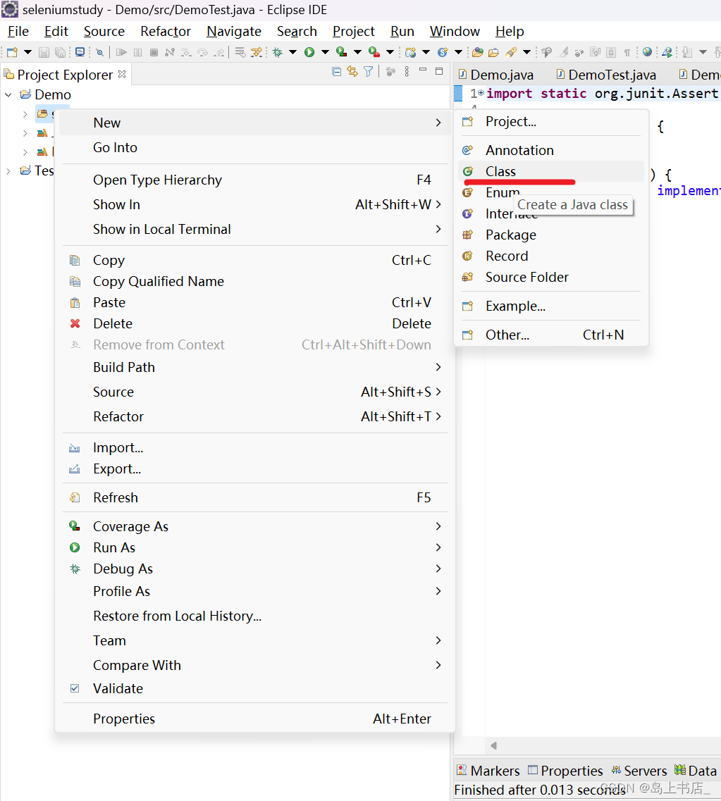Click the editor horizontal scrollbar left arrow
721x801 pixels.
493,745
